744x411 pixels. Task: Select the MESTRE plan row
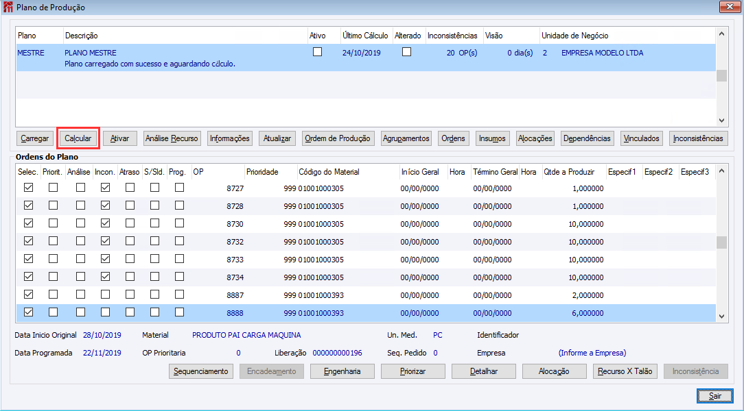[x=366, y=58]
